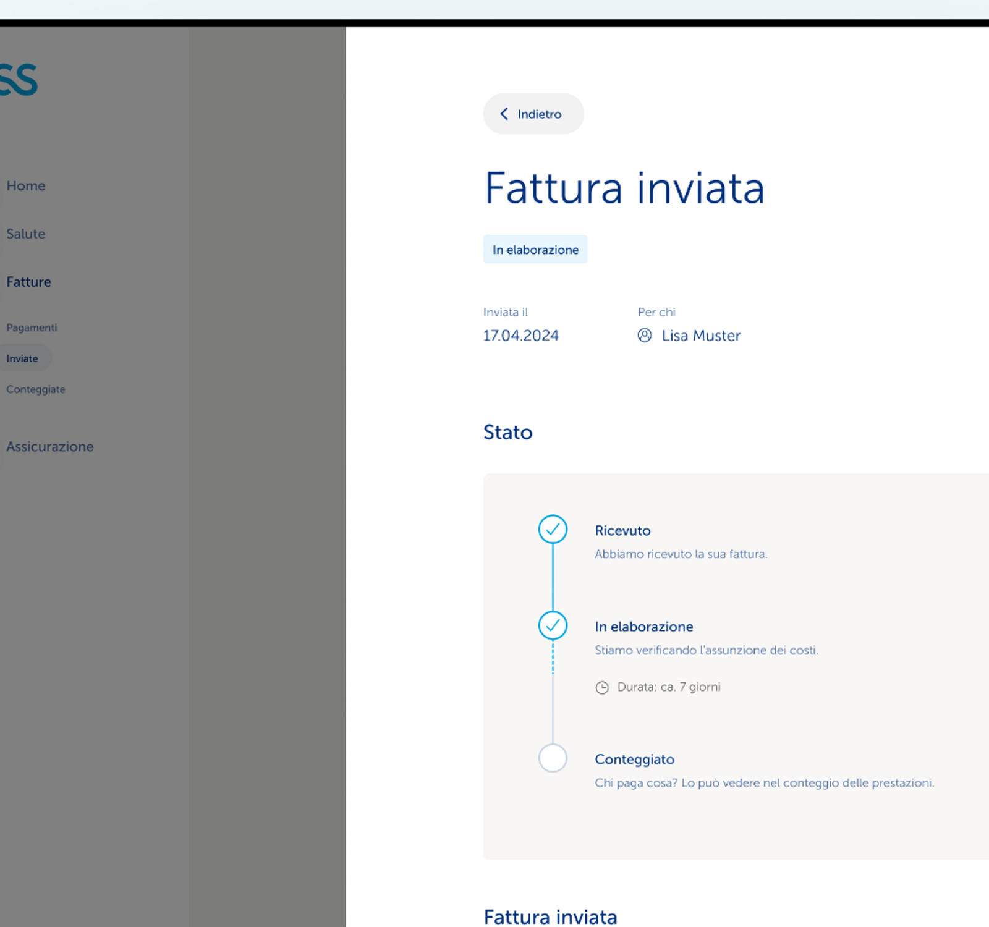Expand the Assicurazione sidebar section

tap(49, 446)
